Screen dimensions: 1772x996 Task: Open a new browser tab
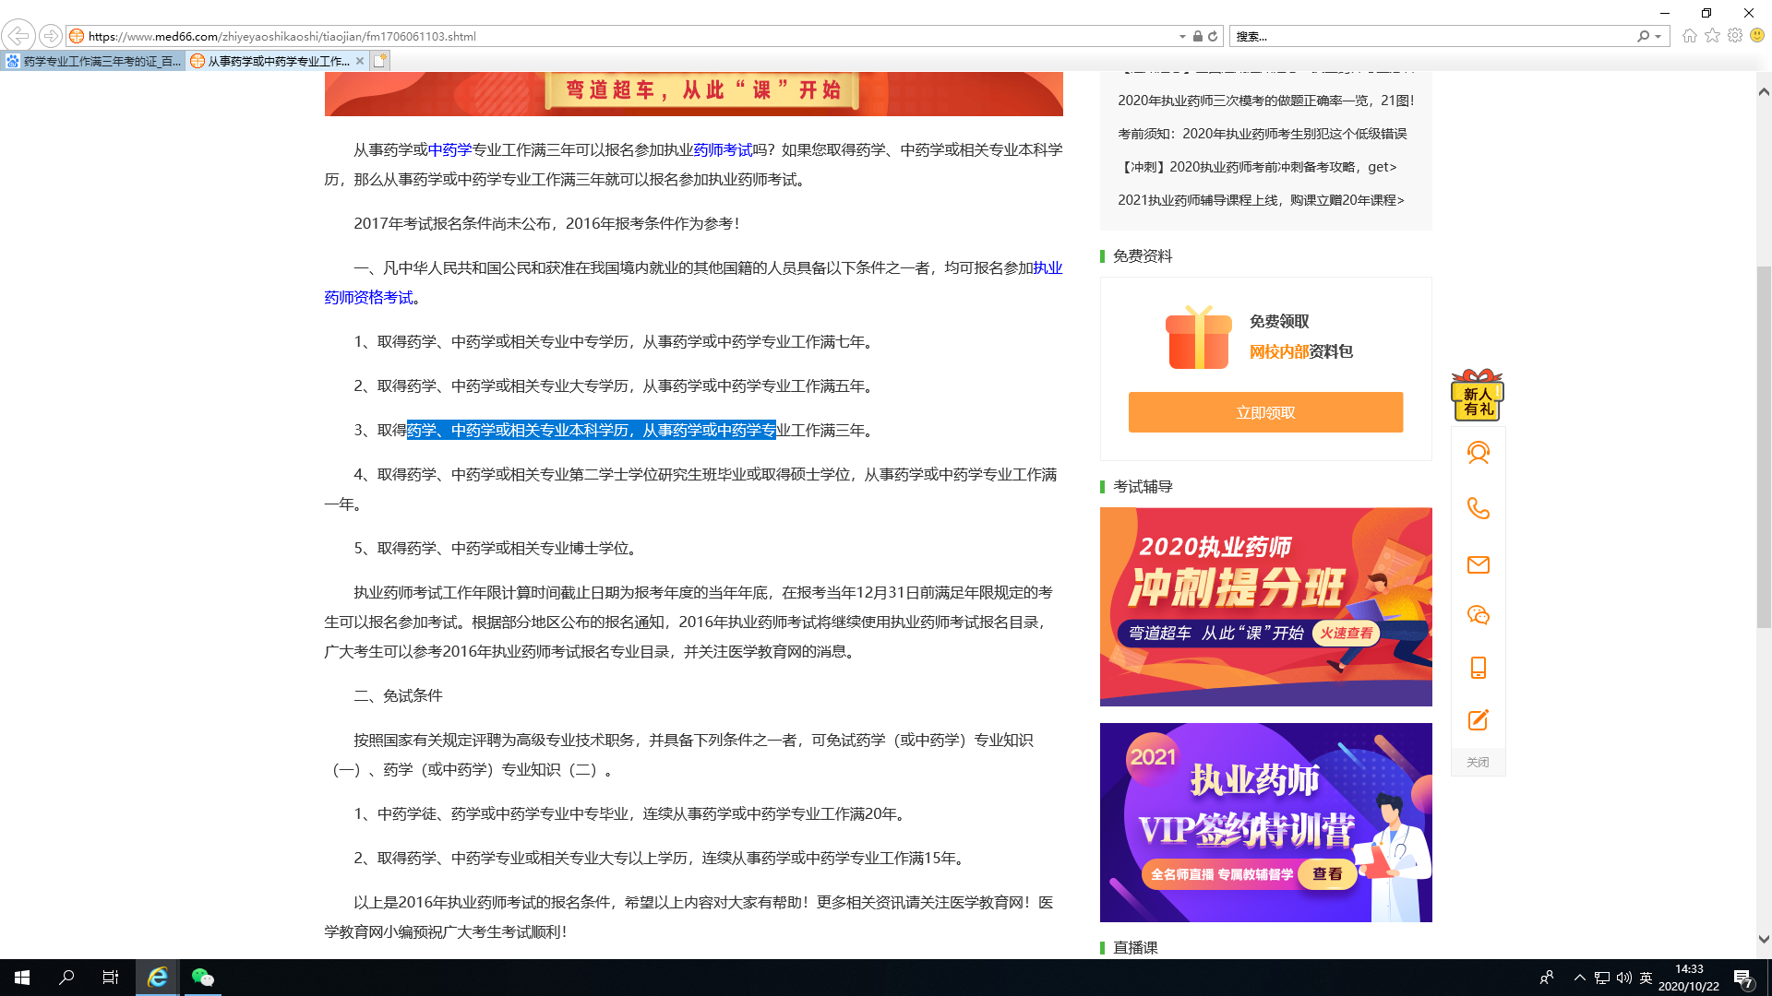pos(379,61)
